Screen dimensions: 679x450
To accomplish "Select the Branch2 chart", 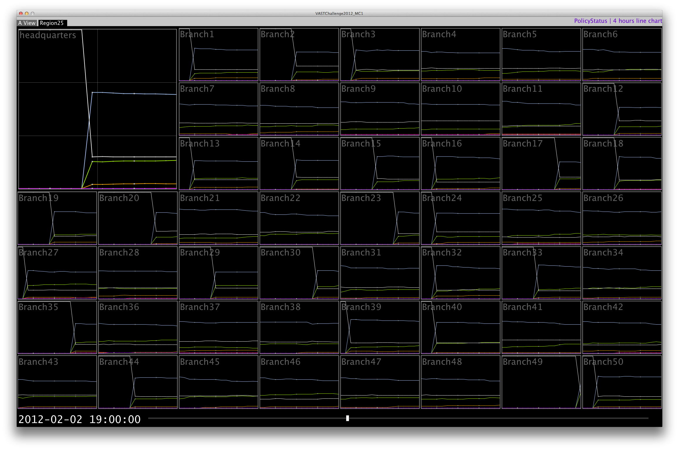I will 299,54.
